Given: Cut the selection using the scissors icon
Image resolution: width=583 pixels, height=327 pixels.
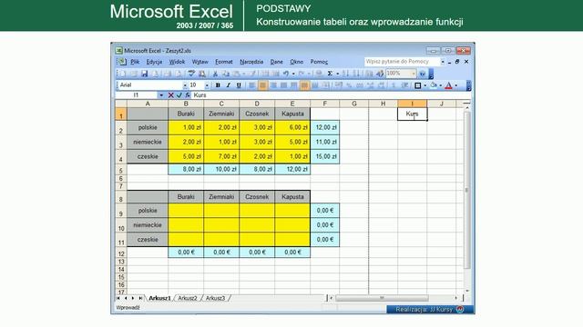Looking at the screenshot, I should pyautogui.click(x=215, y=74).
